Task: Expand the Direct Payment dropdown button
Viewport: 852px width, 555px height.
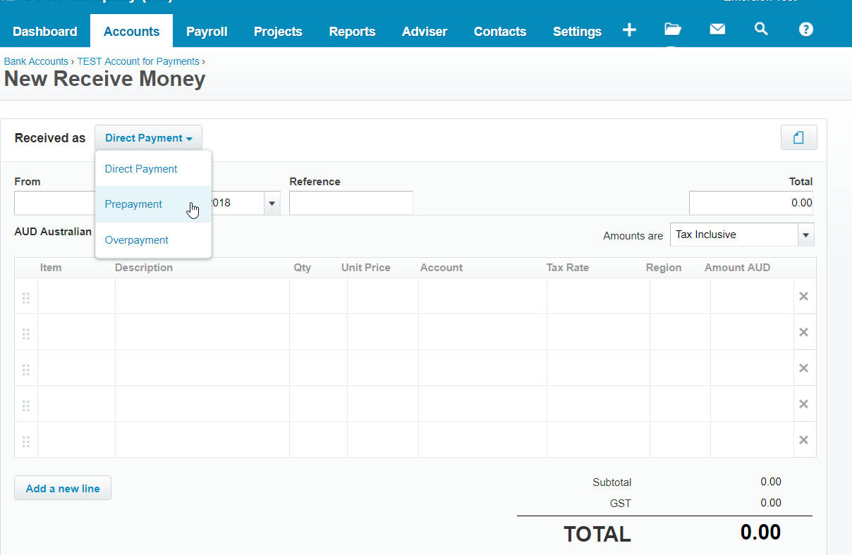Action: click(148, 138)
